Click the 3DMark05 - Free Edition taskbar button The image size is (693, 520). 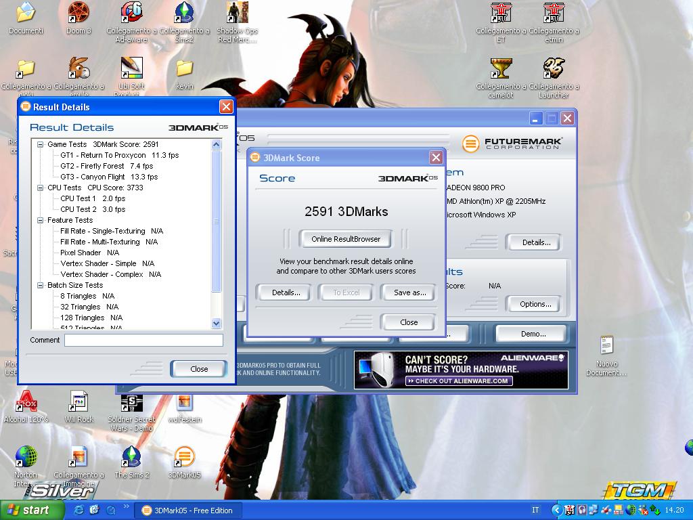click(188, 511)
